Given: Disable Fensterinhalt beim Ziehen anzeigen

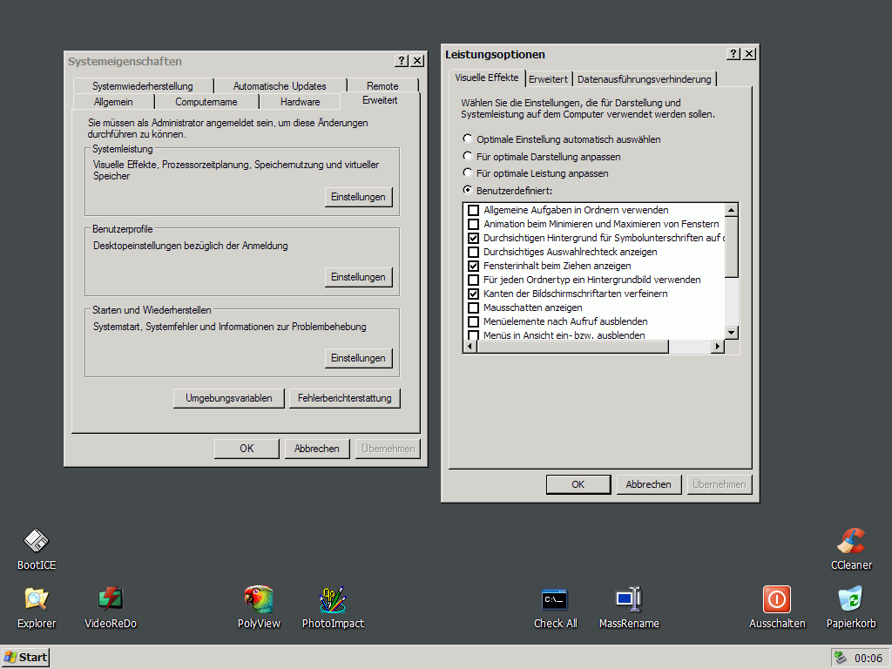Looking at the screenshot, I should (475, 266).
